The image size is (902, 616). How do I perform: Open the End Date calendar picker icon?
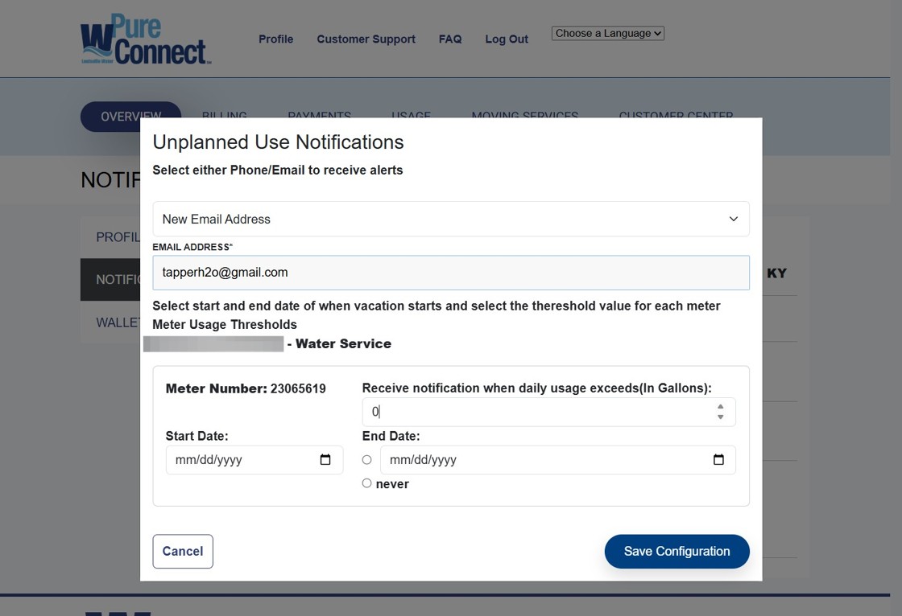tap(718, 460)
